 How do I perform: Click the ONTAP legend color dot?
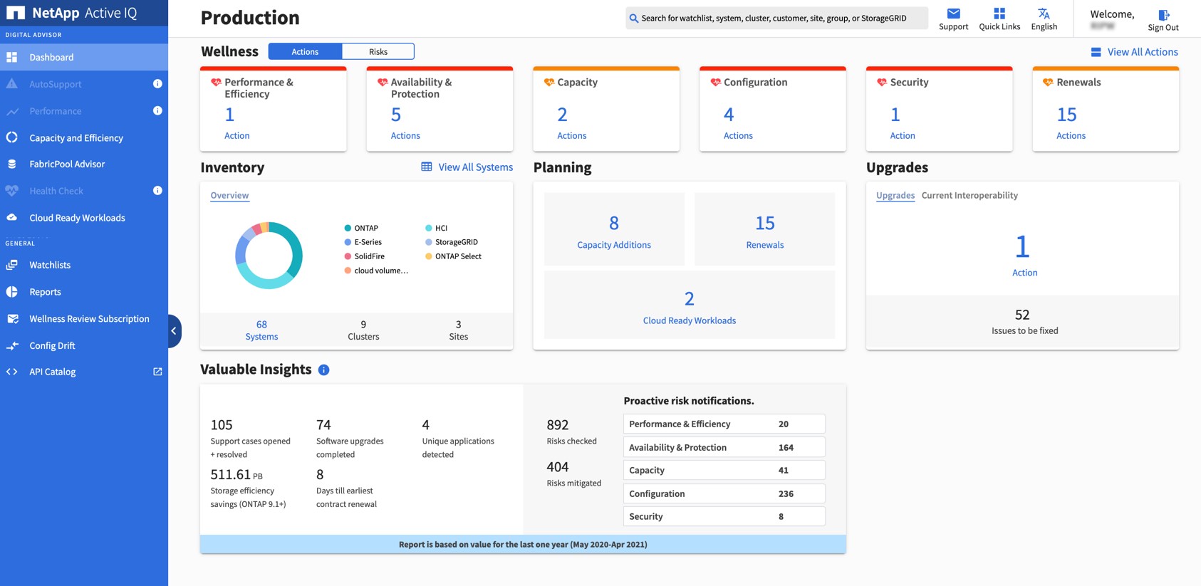tap(348, 228)
